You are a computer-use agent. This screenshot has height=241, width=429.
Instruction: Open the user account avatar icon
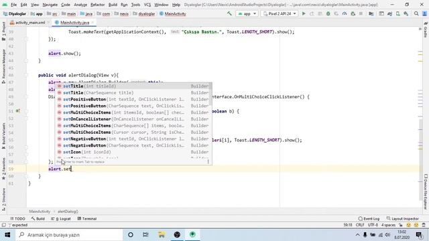(x=424, y=13)
